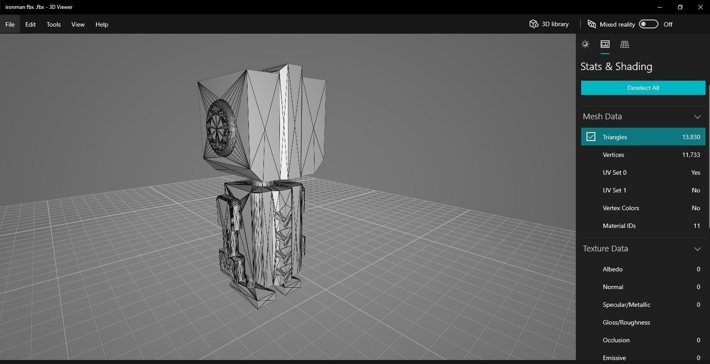Toggle Mixed reality switch on

[648, 24]
